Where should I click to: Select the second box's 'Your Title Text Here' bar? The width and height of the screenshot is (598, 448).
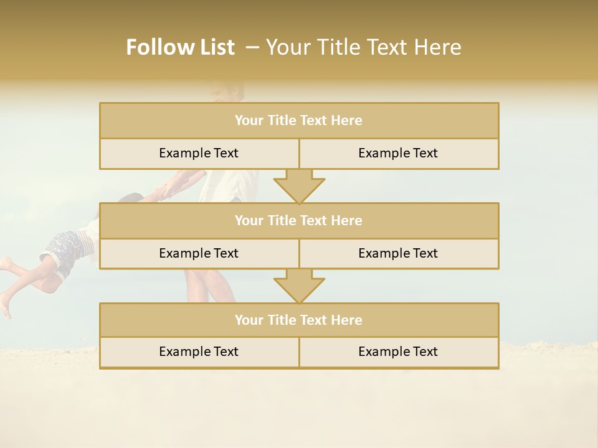point(299,220)
